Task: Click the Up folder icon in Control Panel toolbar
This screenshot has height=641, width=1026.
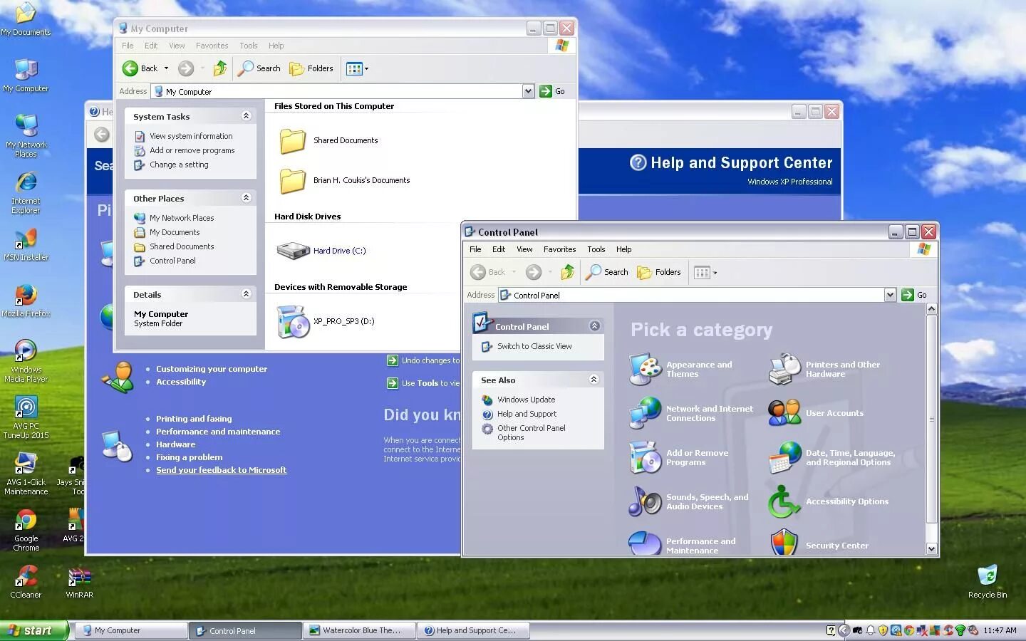Action: [568, 272]
